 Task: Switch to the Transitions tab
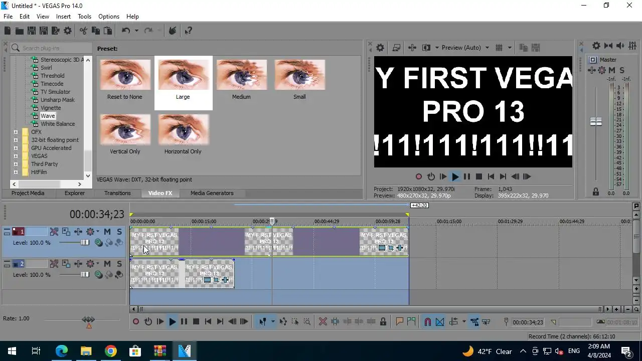tap(117, 193)
